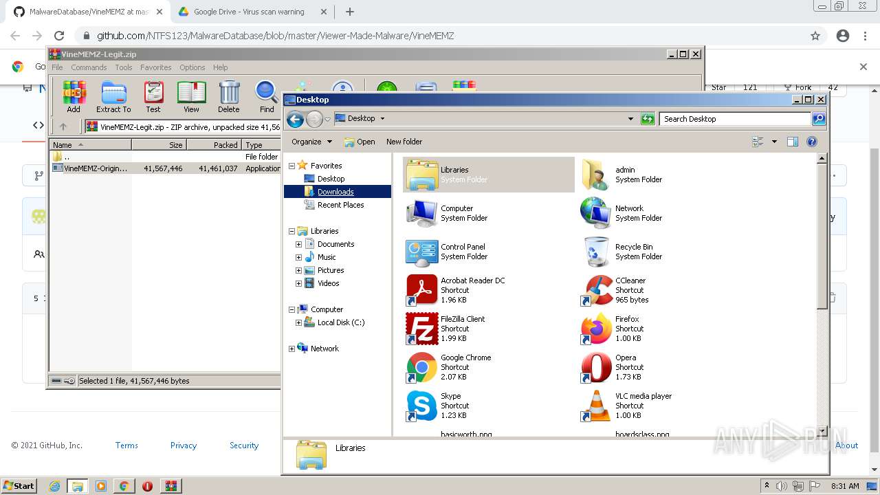Sort WinRAR list by Size column
This screenshot has height=495, width=880.
pyautogui.click(x=159, y=145)
